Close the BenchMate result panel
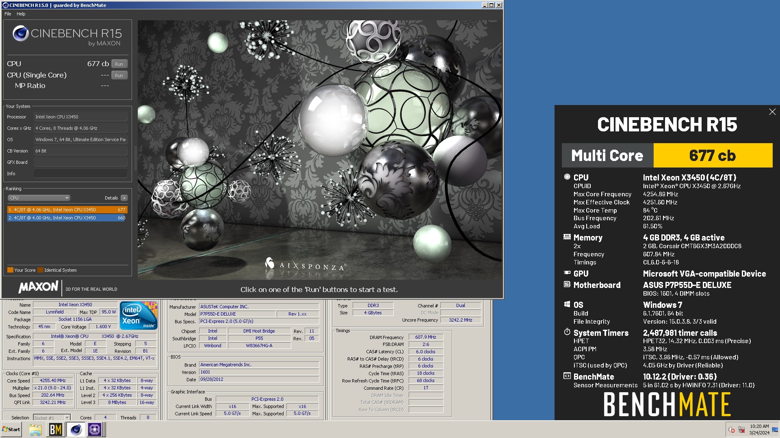 pos(772,112)
